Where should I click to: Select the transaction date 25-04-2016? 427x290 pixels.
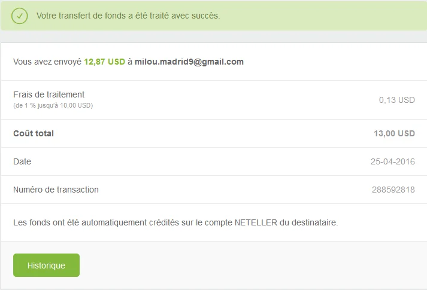pyautogui.click(x=392, y=161)
